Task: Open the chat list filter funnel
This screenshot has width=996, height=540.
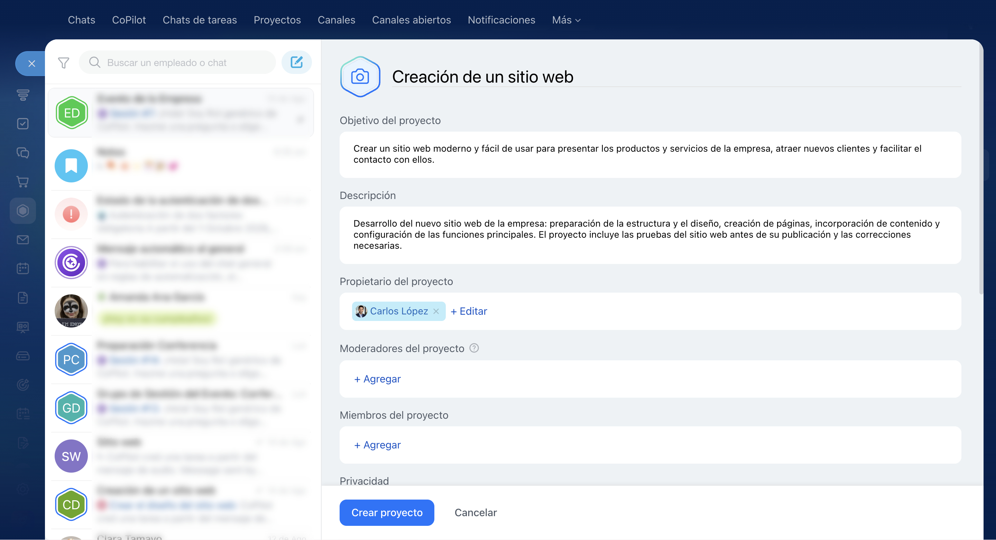Action: pos(63,63)
